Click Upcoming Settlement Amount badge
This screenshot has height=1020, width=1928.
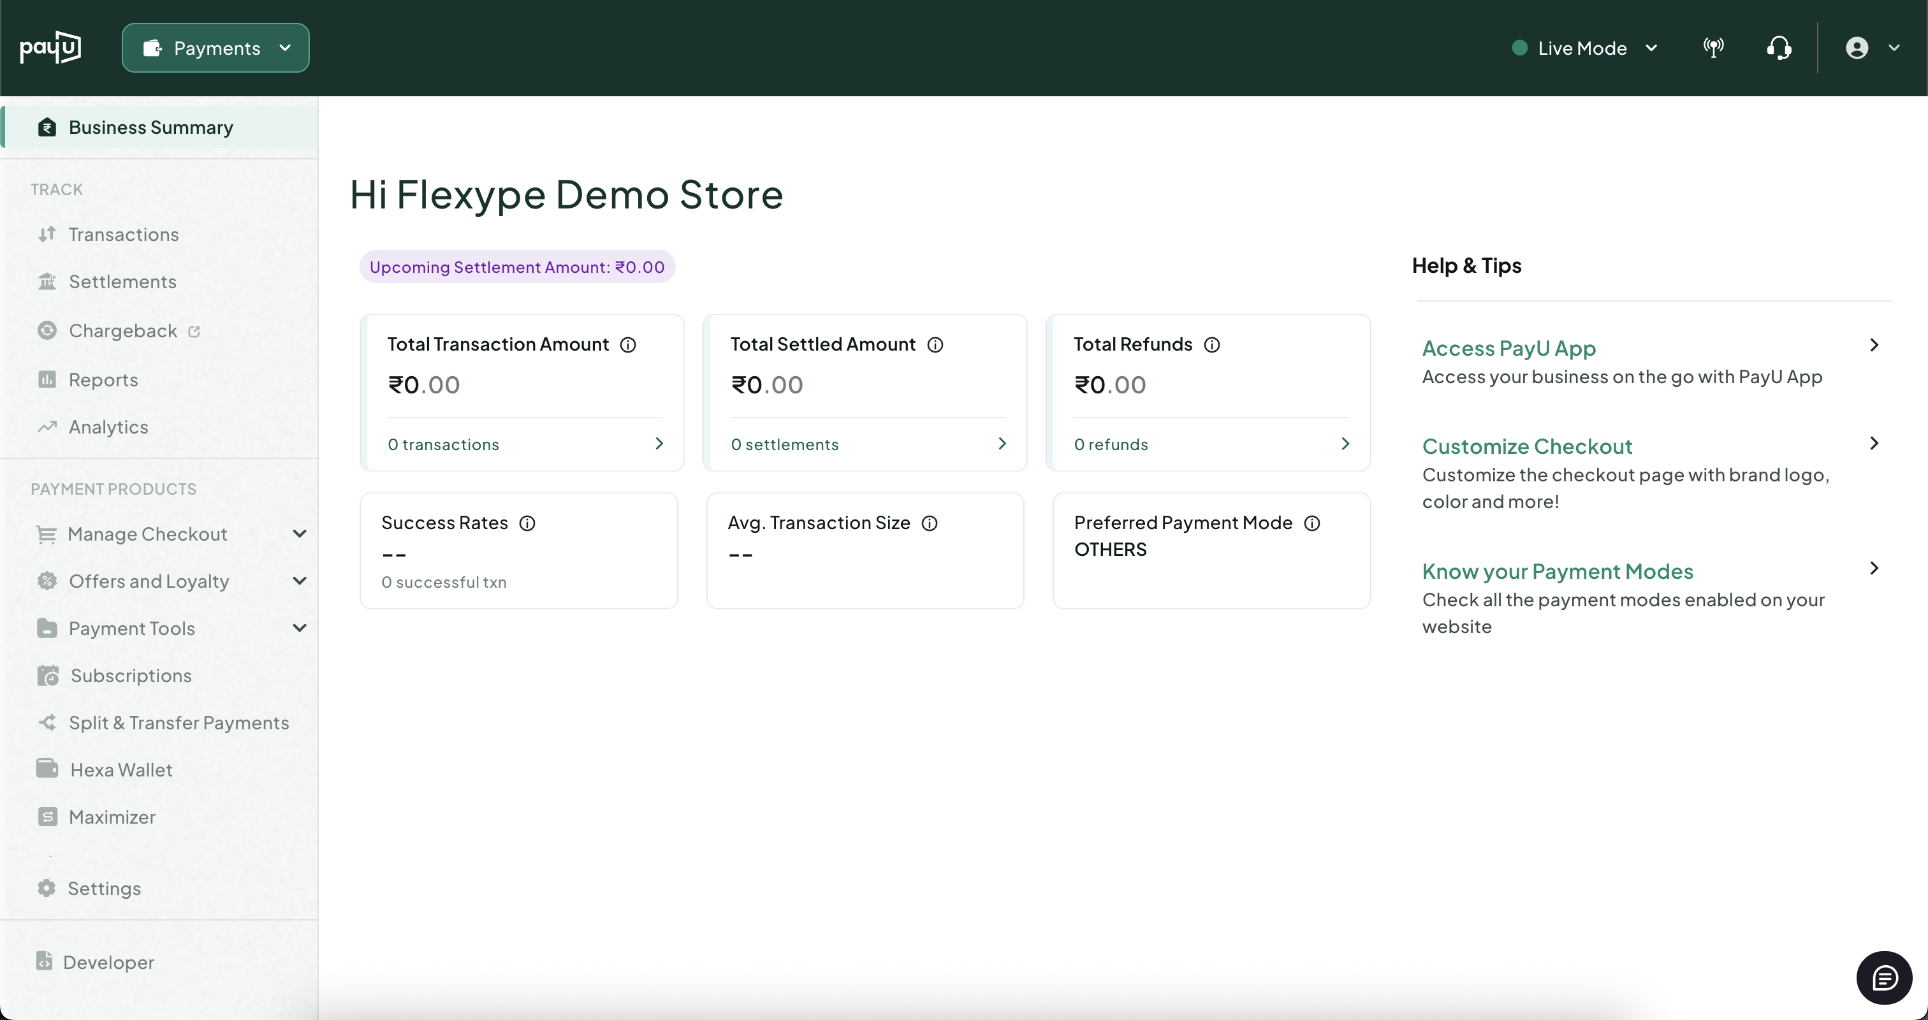coord(517,267)
